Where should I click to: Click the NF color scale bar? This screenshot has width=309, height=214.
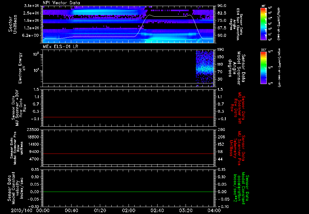pos(264,24)
